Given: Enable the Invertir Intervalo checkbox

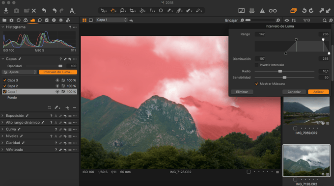Looking at the screenshot, I should point(256,65).
